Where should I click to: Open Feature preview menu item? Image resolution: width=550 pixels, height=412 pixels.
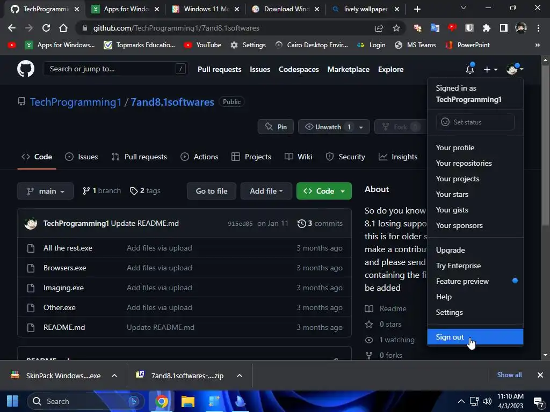click(475, 281)
